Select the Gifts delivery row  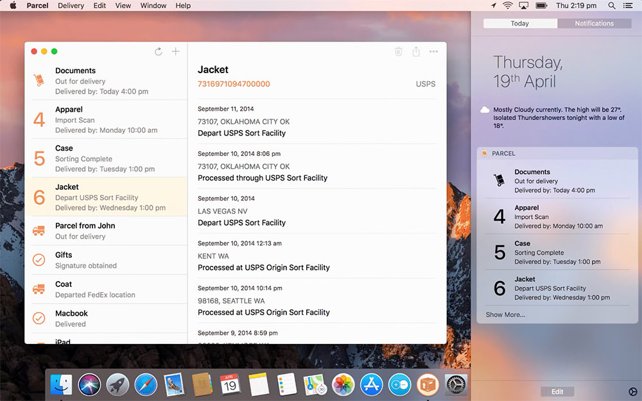point(106,260)
